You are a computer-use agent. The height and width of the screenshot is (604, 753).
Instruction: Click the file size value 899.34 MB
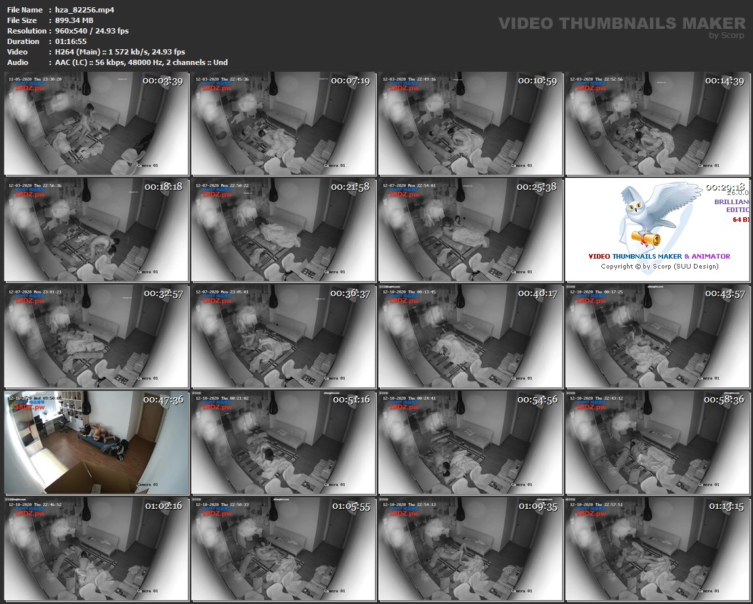tap(74, 20)
